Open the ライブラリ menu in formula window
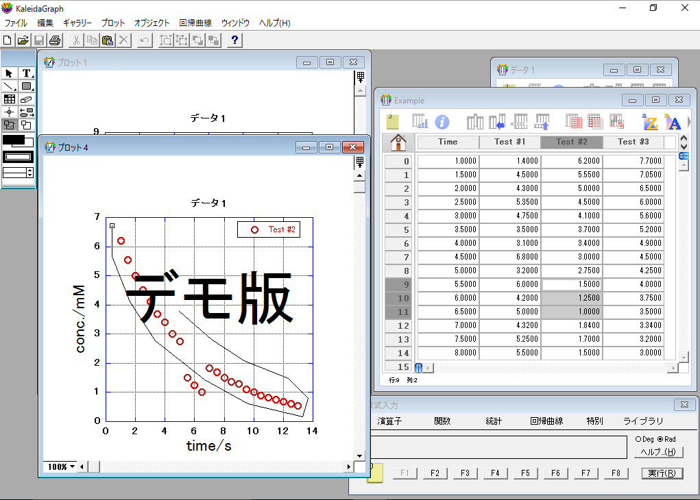 point(643,421)
